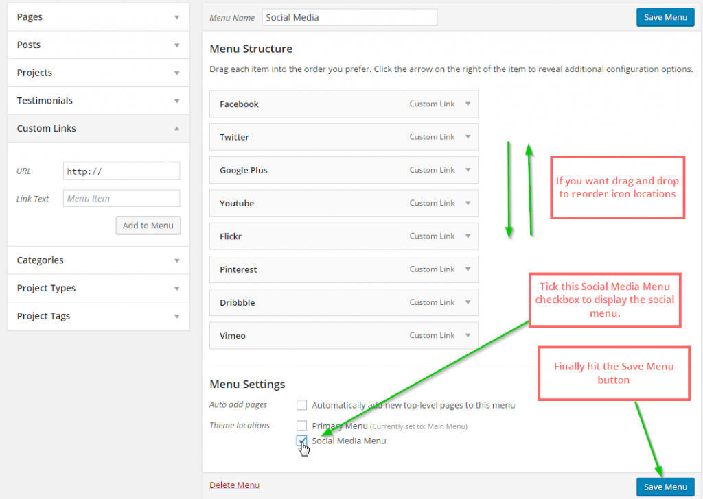Collapse the Custom Links panel
The width and height of the screenshot is (703, 499).
[97, 128]
